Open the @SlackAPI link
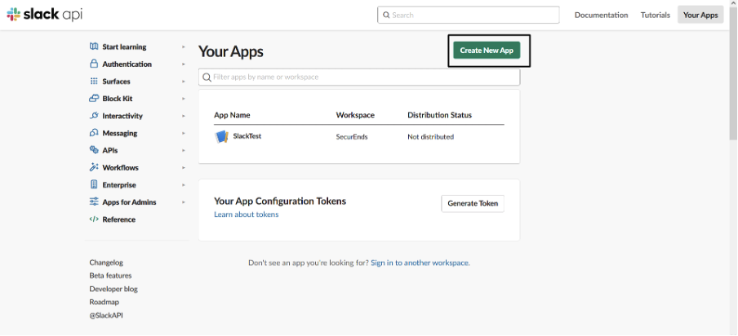Image resolution: width=738 pixels, height=336 pixels. tap(106, 316)
